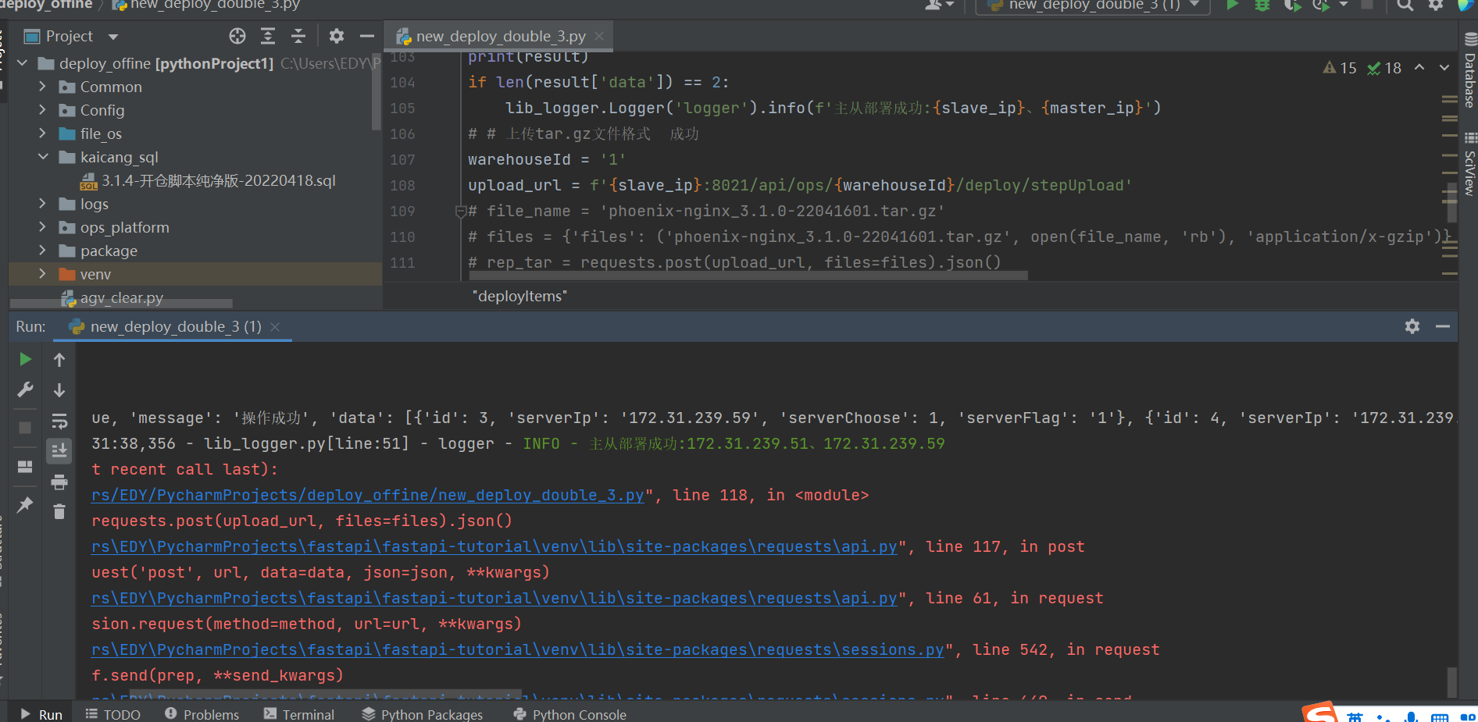Collapse the kaicang_sql folder
This screenshot has width=1478, height=722.
point(43,157)
